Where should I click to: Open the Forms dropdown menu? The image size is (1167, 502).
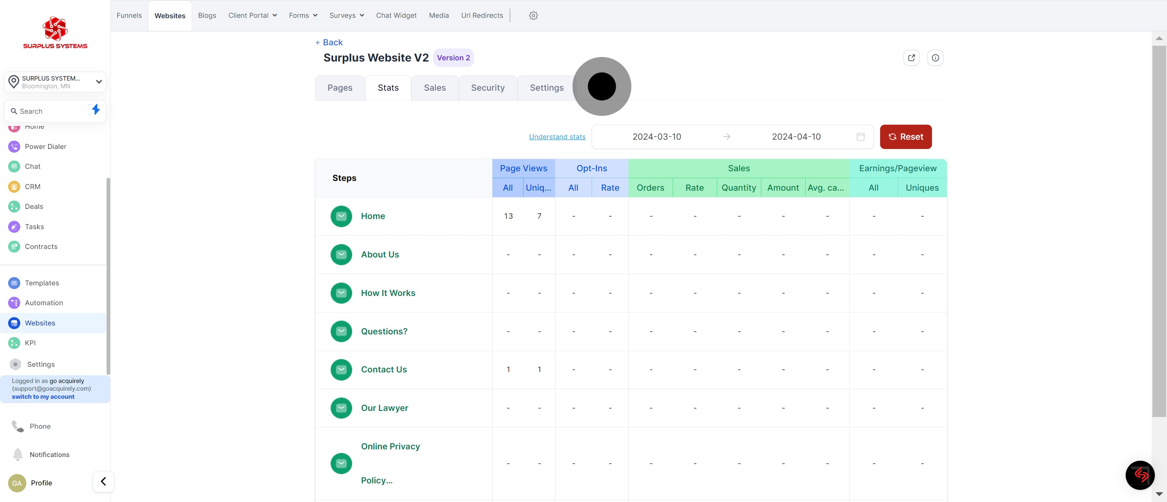(303, 15)
